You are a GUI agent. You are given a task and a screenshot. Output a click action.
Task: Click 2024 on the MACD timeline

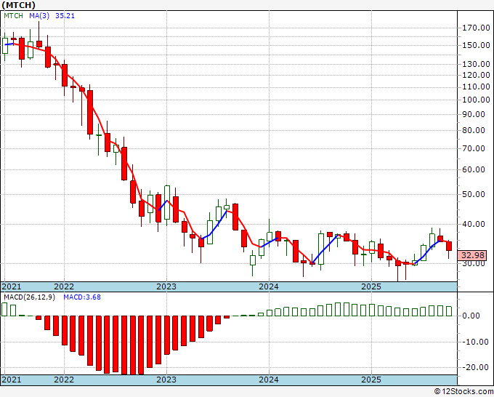[x=269, y=380]
